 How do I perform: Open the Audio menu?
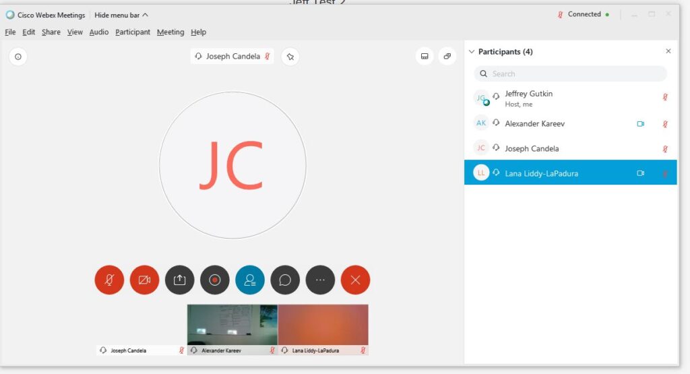(x=98, y=32)
